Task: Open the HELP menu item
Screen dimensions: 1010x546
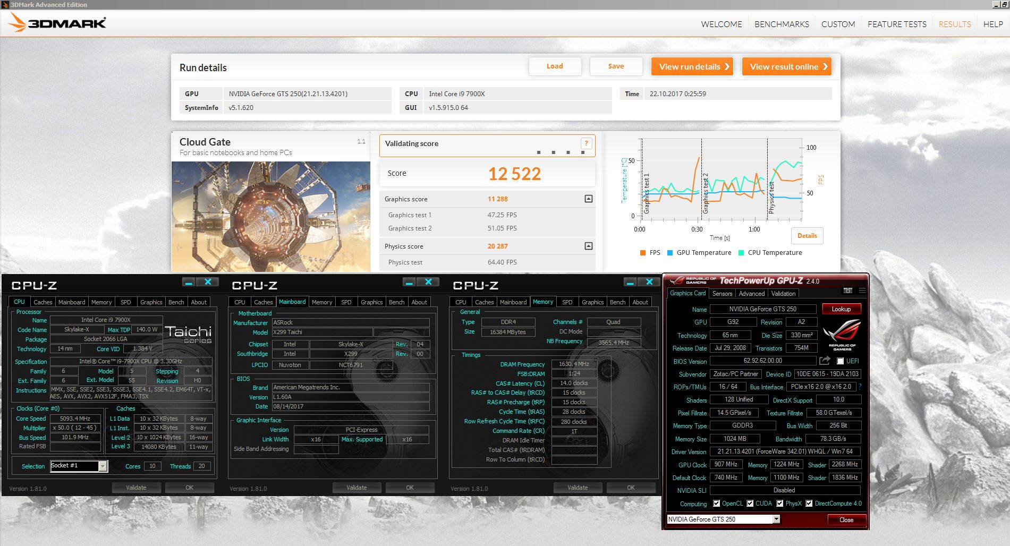Action: point(993,24)
